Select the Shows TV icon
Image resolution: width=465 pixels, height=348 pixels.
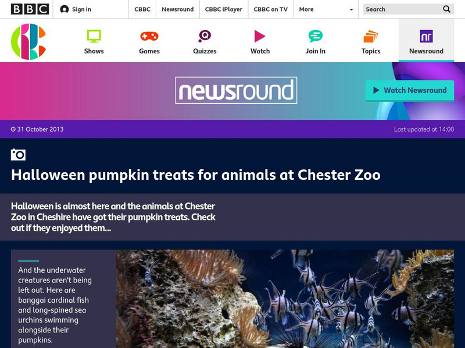[94, 36]
